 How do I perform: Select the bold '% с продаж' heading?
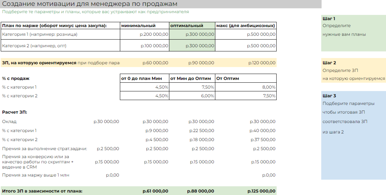click(x=16, y=79)
